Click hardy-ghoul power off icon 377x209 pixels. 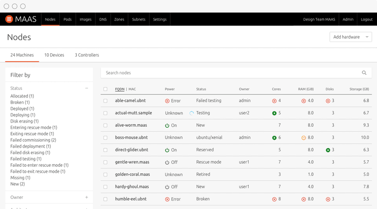[x=167, y=187]
